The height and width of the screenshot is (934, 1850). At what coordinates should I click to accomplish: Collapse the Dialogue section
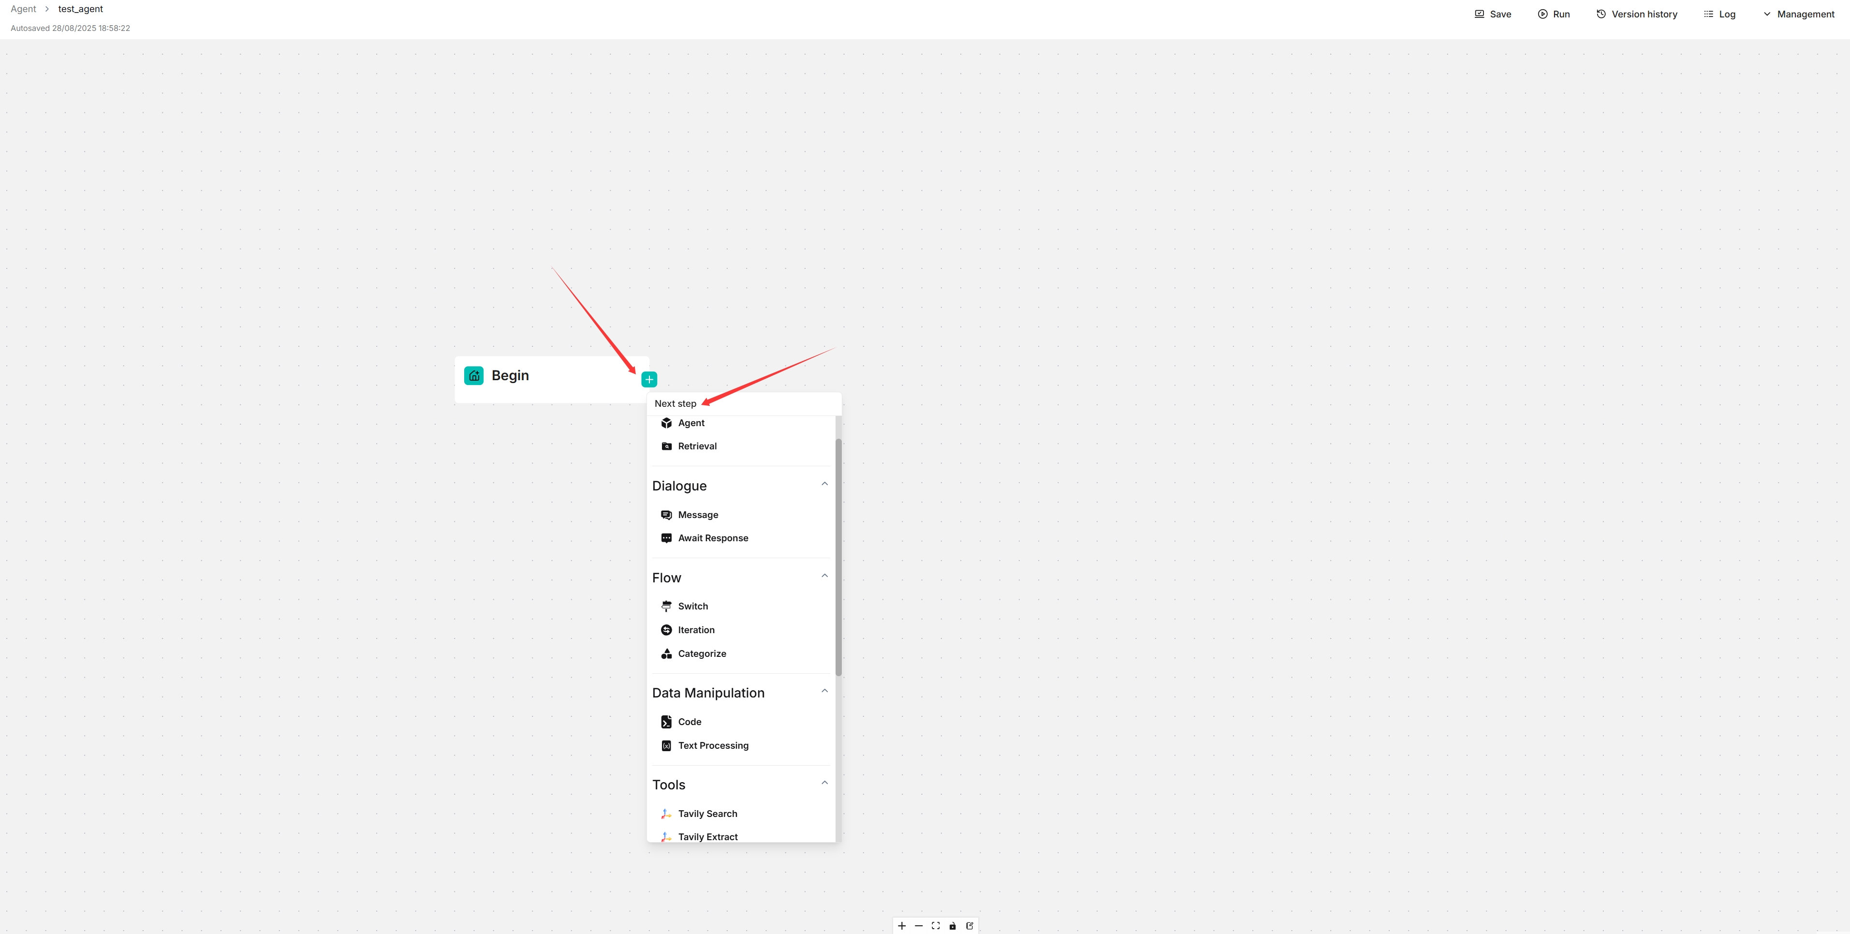click(x=824, y=484)
